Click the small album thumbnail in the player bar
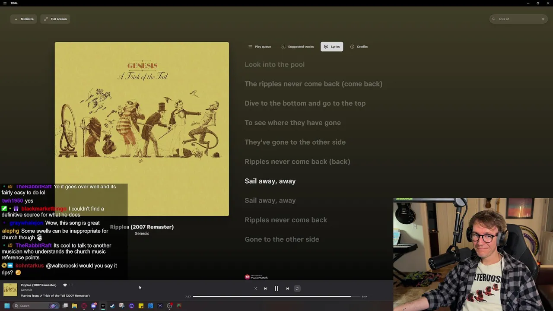This screenshot has width=553, height=311. click(10, 290)
